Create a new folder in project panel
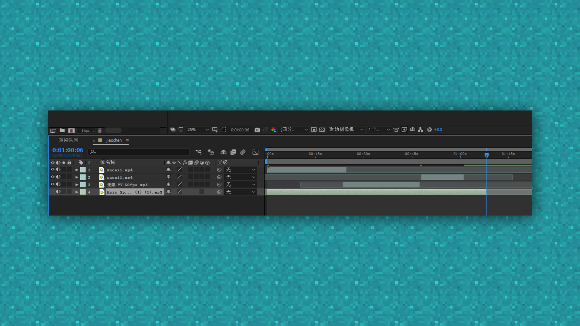 62,130
